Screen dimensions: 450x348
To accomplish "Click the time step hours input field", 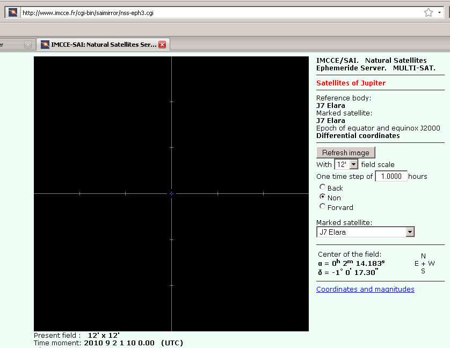I will (391, 176).
